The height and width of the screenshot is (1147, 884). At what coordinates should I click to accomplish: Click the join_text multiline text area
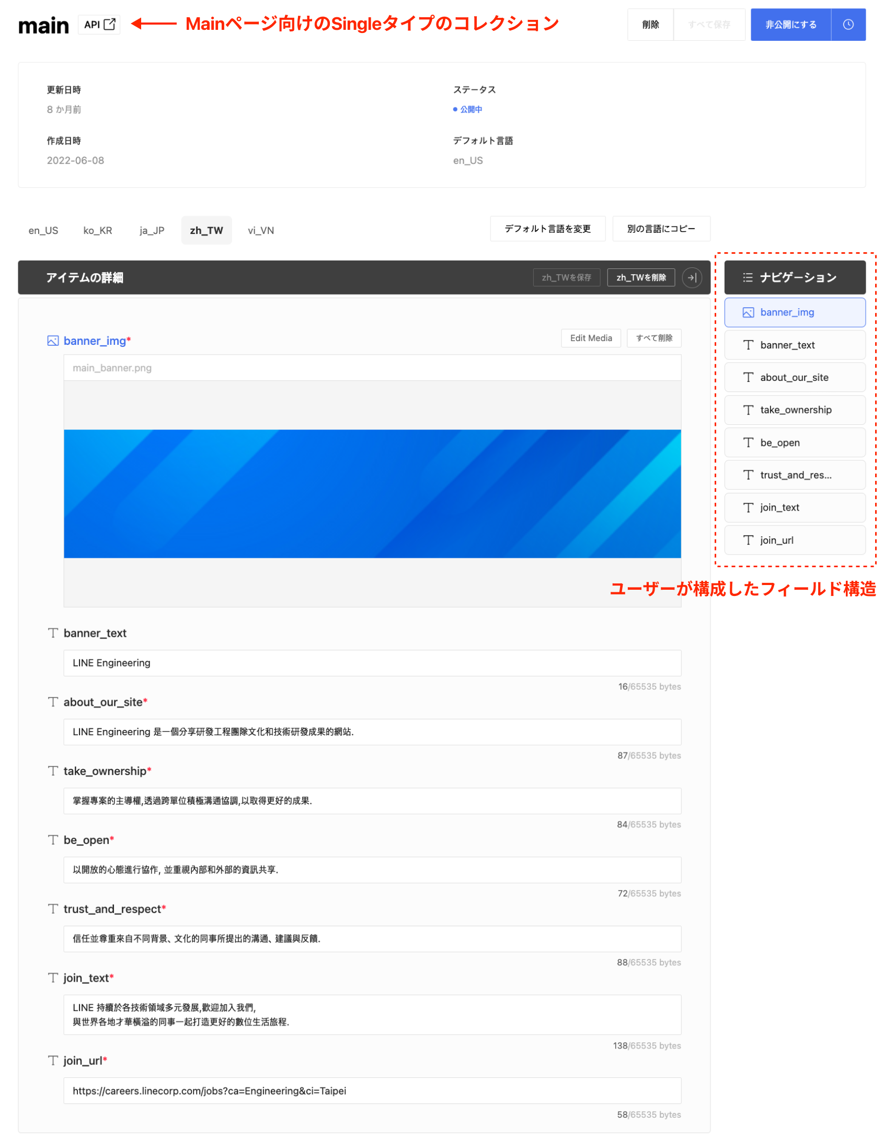(373, 1015)
